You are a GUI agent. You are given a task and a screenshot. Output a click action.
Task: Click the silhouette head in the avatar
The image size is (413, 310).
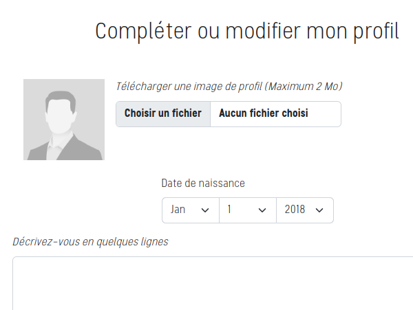click(x=61, y=109)
